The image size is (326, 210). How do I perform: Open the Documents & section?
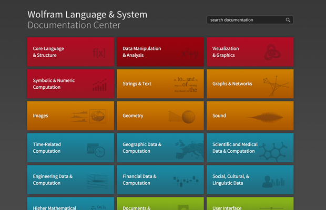(x=160, y=204)
